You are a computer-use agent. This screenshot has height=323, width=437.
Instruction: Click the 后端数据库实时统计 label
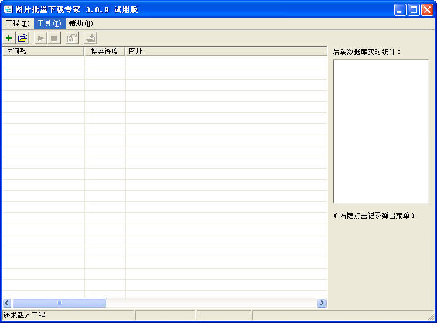[367, 52]
